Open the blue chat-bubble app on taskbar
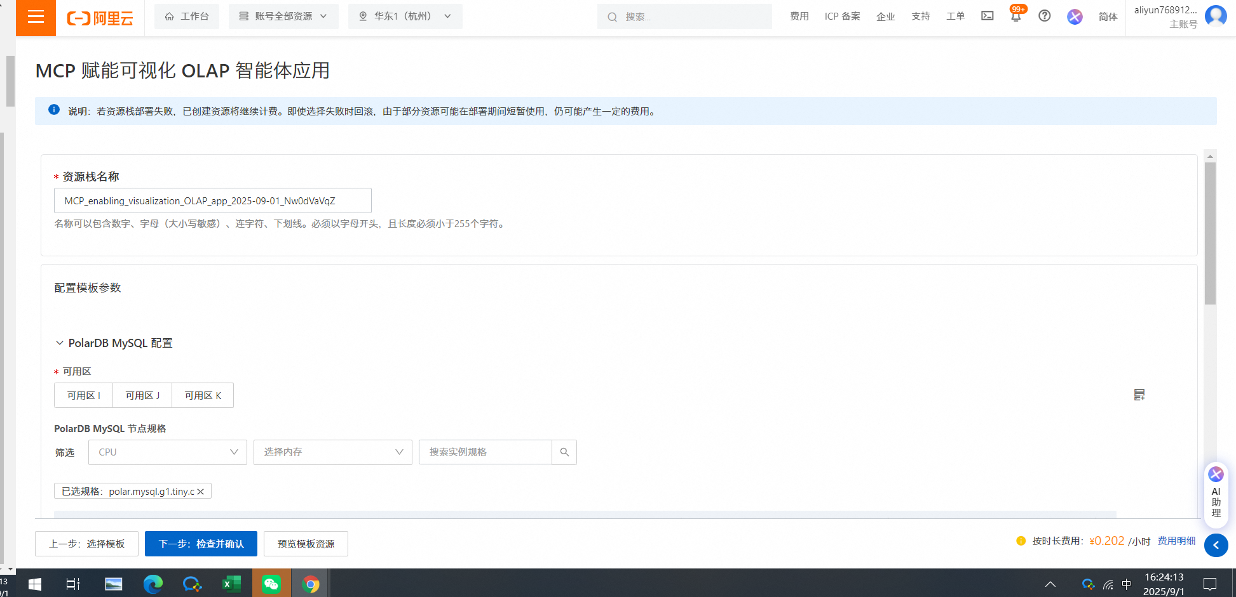The image size is (1236, 597). click(192, 584)
